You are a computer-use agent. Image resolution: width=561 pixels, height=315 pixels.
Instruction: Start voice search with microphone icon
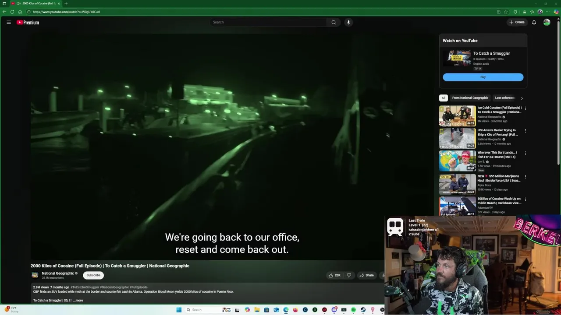click(x=348, y=22)
